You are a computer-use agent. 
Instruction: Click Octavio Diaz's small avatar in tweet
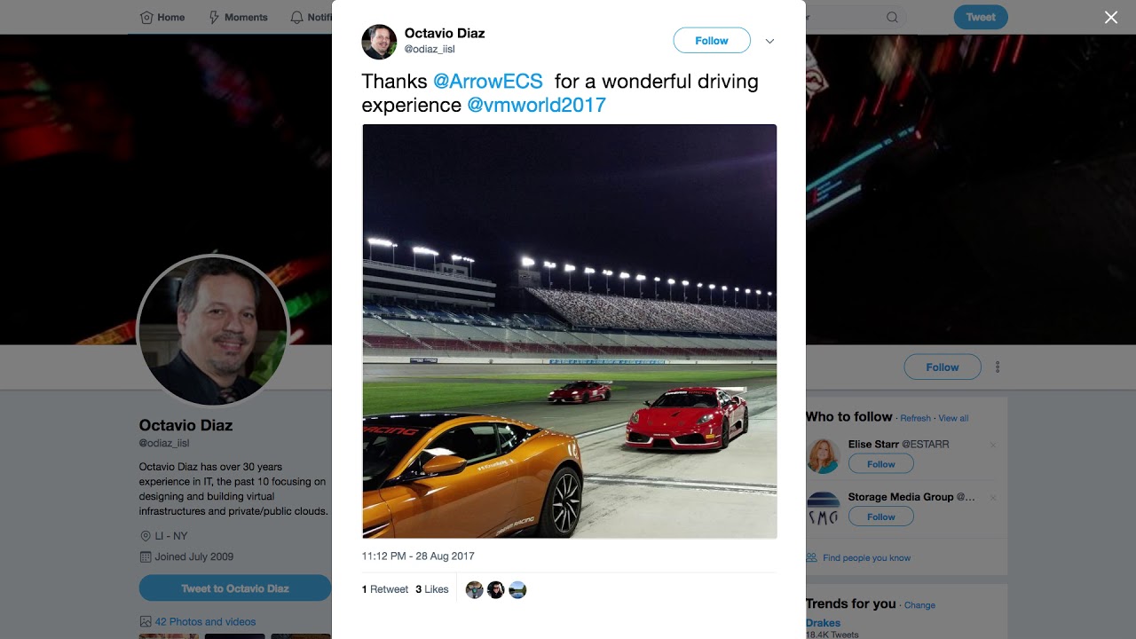click(x=379, y=42)
